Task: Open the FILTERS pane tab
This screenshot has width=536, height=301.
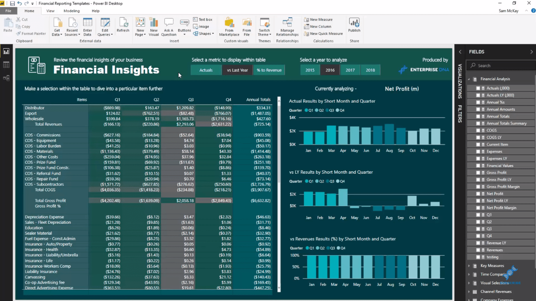Action: click(x=460, y=114)
